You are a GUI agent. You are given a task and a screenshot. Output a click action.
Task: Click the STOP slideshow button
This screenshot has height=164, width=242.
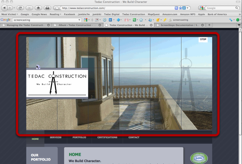point(203,39)
